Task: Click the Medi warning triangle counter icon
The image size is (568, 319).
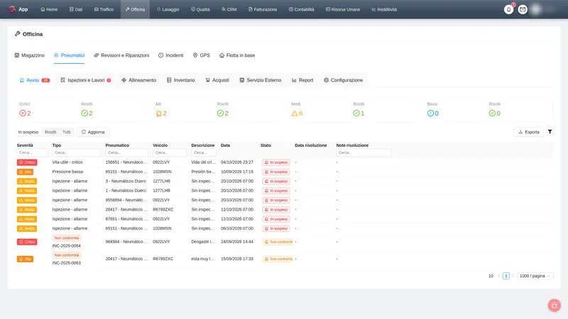Action: coord(295,113)
